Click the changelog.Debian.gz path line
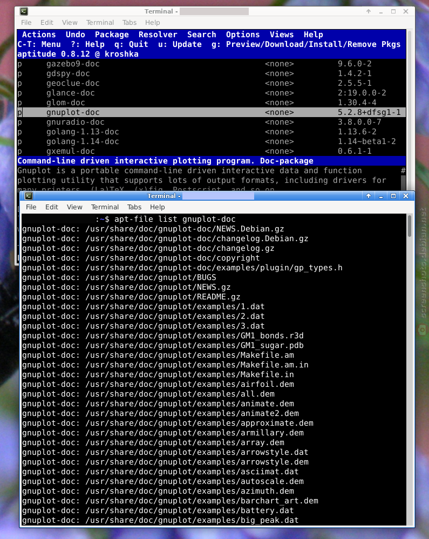 coord(165,238)
